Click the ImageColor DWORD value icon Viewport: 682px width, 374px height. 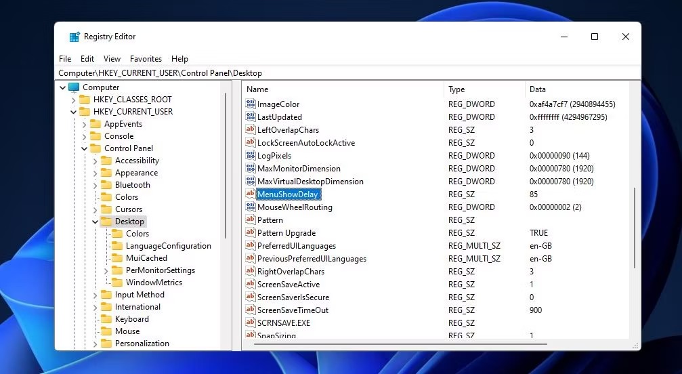(x=250, y=104)
